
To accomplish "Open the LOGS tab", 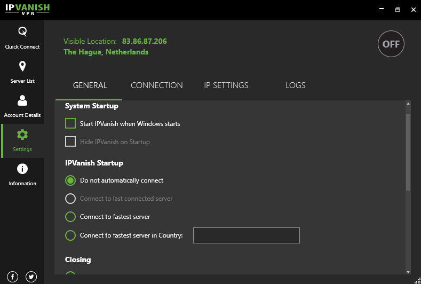I will tap(296, 85).
